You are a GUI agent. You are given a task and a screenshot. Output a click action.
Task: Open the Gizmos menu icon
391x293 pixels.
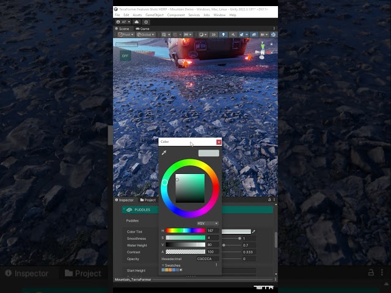pyautogui.click(x=273, y=35)
